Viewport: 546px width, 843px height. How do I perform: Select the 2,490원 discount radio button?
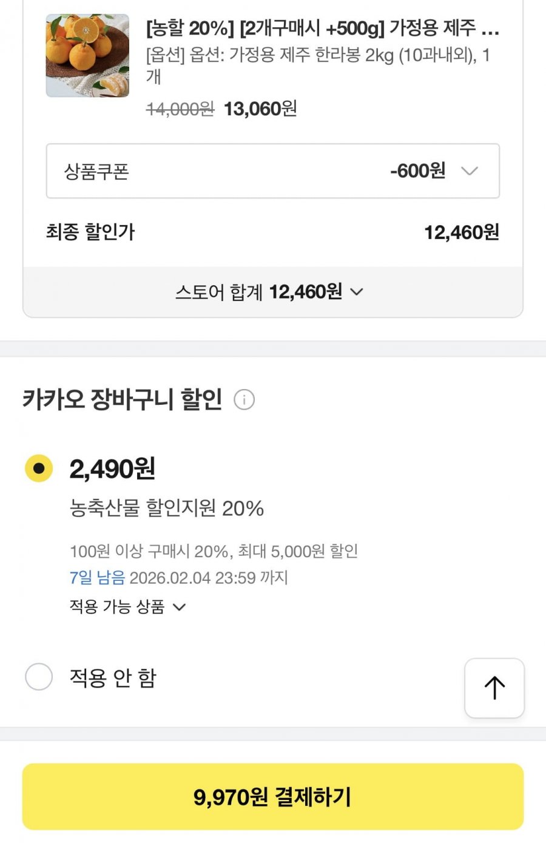[x=39, y=469]
